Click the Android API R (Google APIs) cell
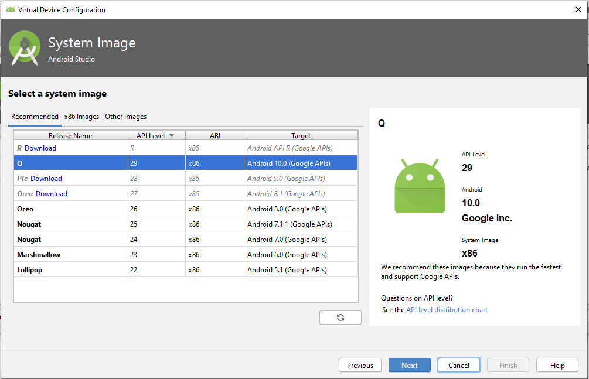589x379 pixels. click(301, 148)
